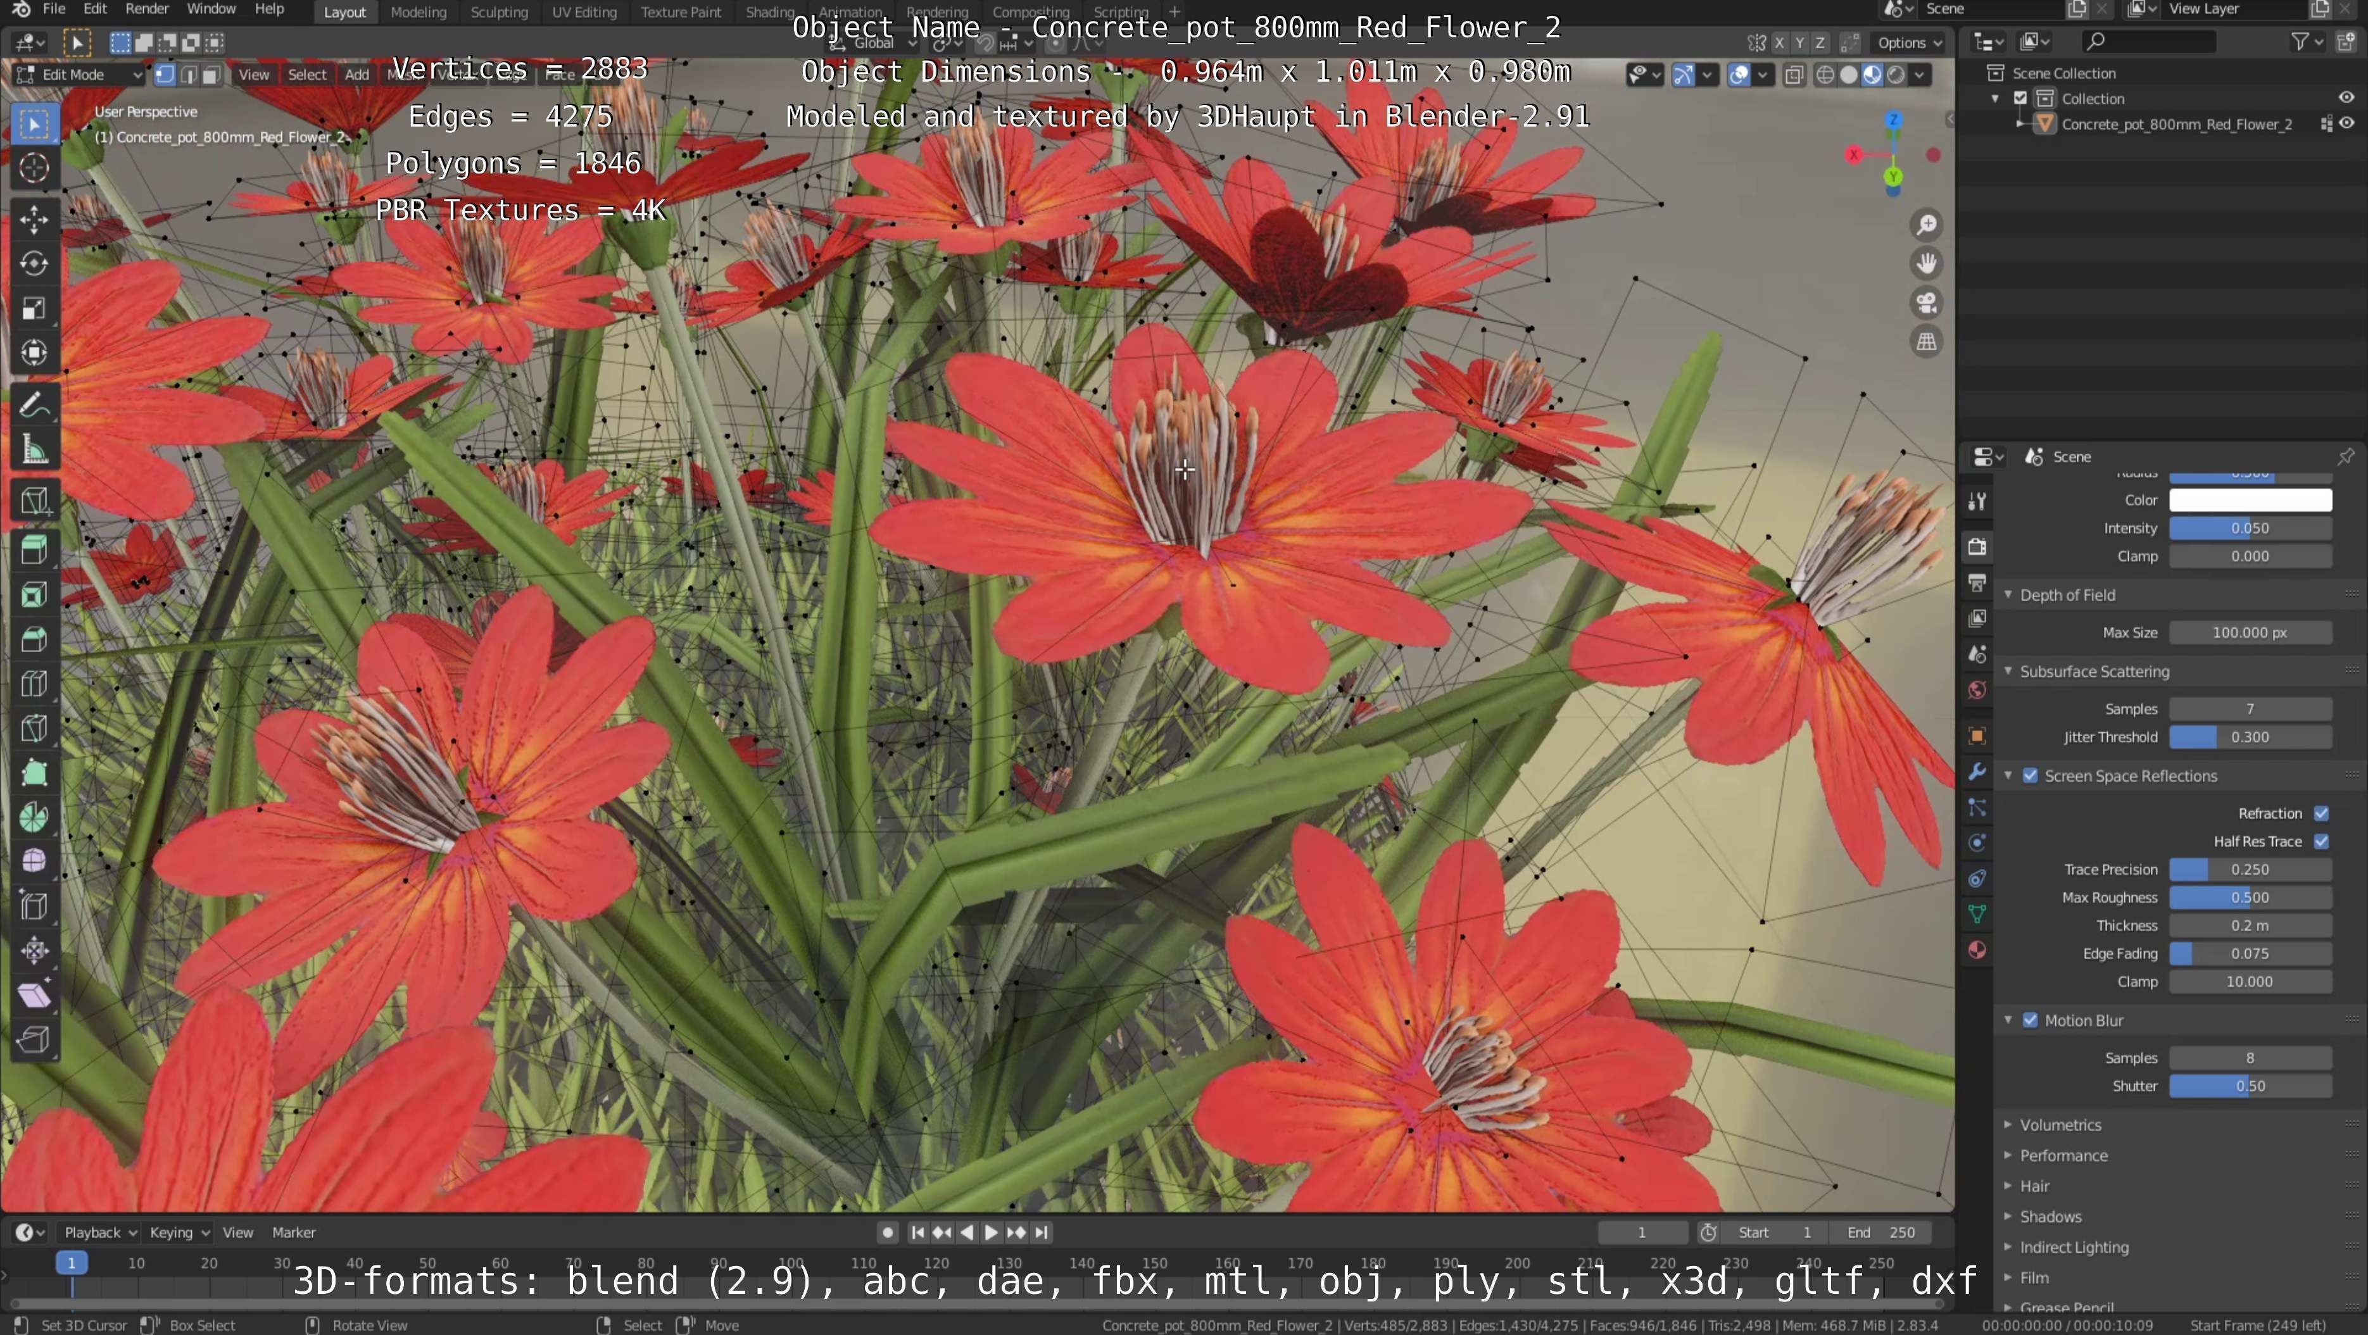
Task: Switch to Texture Paint workspace tab
Action: coord(680,12)
